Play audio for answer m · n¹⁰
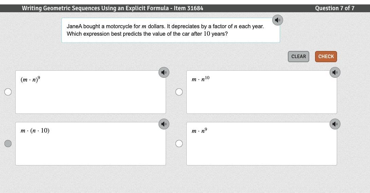Image resolution: width=370 pixels, height=193 pixels. [335, 72]
